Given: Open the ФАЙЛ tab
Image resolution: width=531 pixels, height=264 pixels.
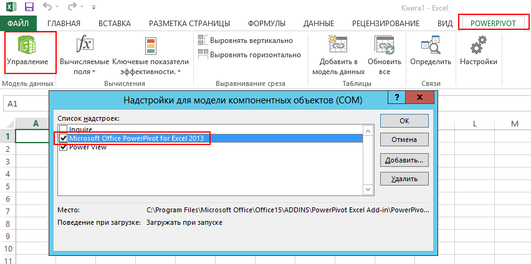Looking at the screenshot, I should tap(18, 24).
